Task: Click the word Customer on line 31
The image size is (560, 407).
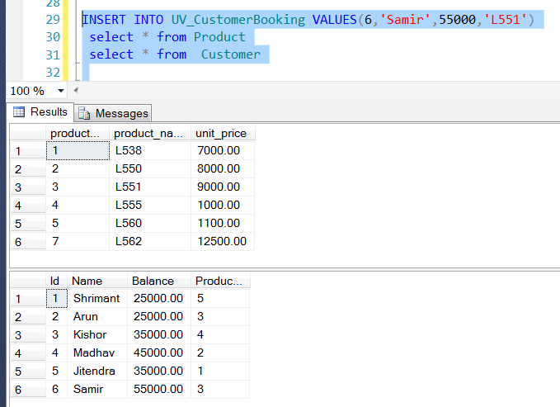Action: click(x=231, y=54)
